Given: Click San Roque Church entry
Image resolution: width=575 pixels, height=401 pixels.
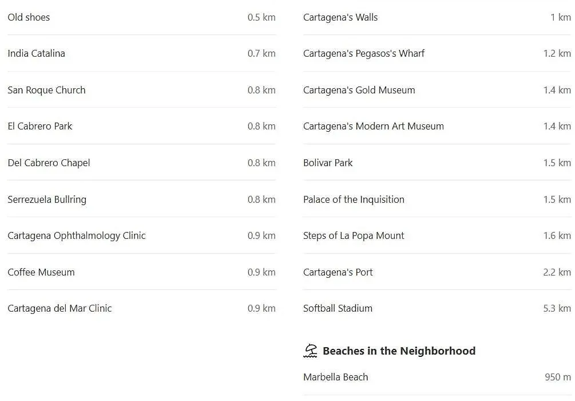Looking at the screenshot, I should click(x=141, y=90).
